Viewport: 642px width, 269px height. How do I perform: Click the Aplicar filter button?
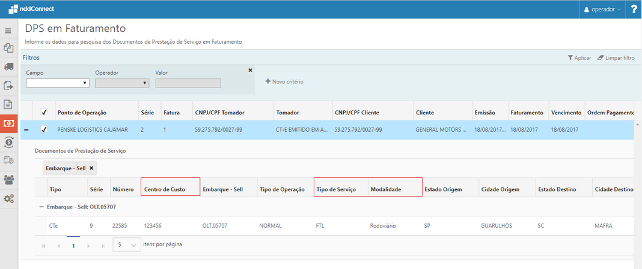(579, 58)
